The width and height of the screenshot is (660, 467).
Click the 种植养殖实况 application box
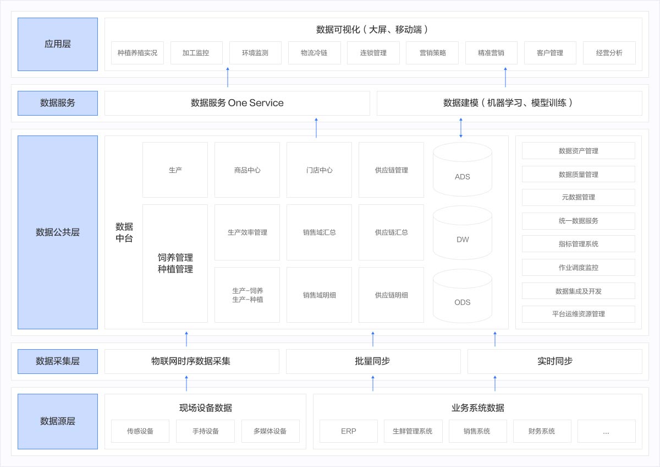137,53
